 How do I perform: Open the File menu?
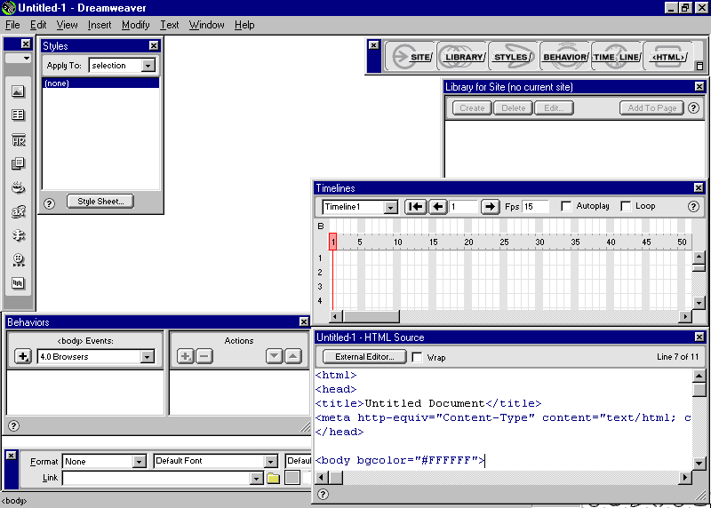point(12,25)
